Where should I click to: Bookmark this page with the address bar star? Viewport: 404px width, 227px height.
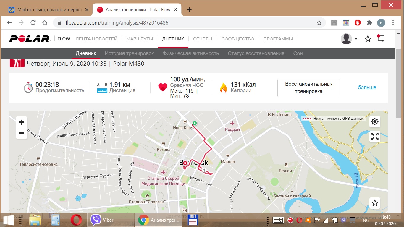tap(319, 23)
